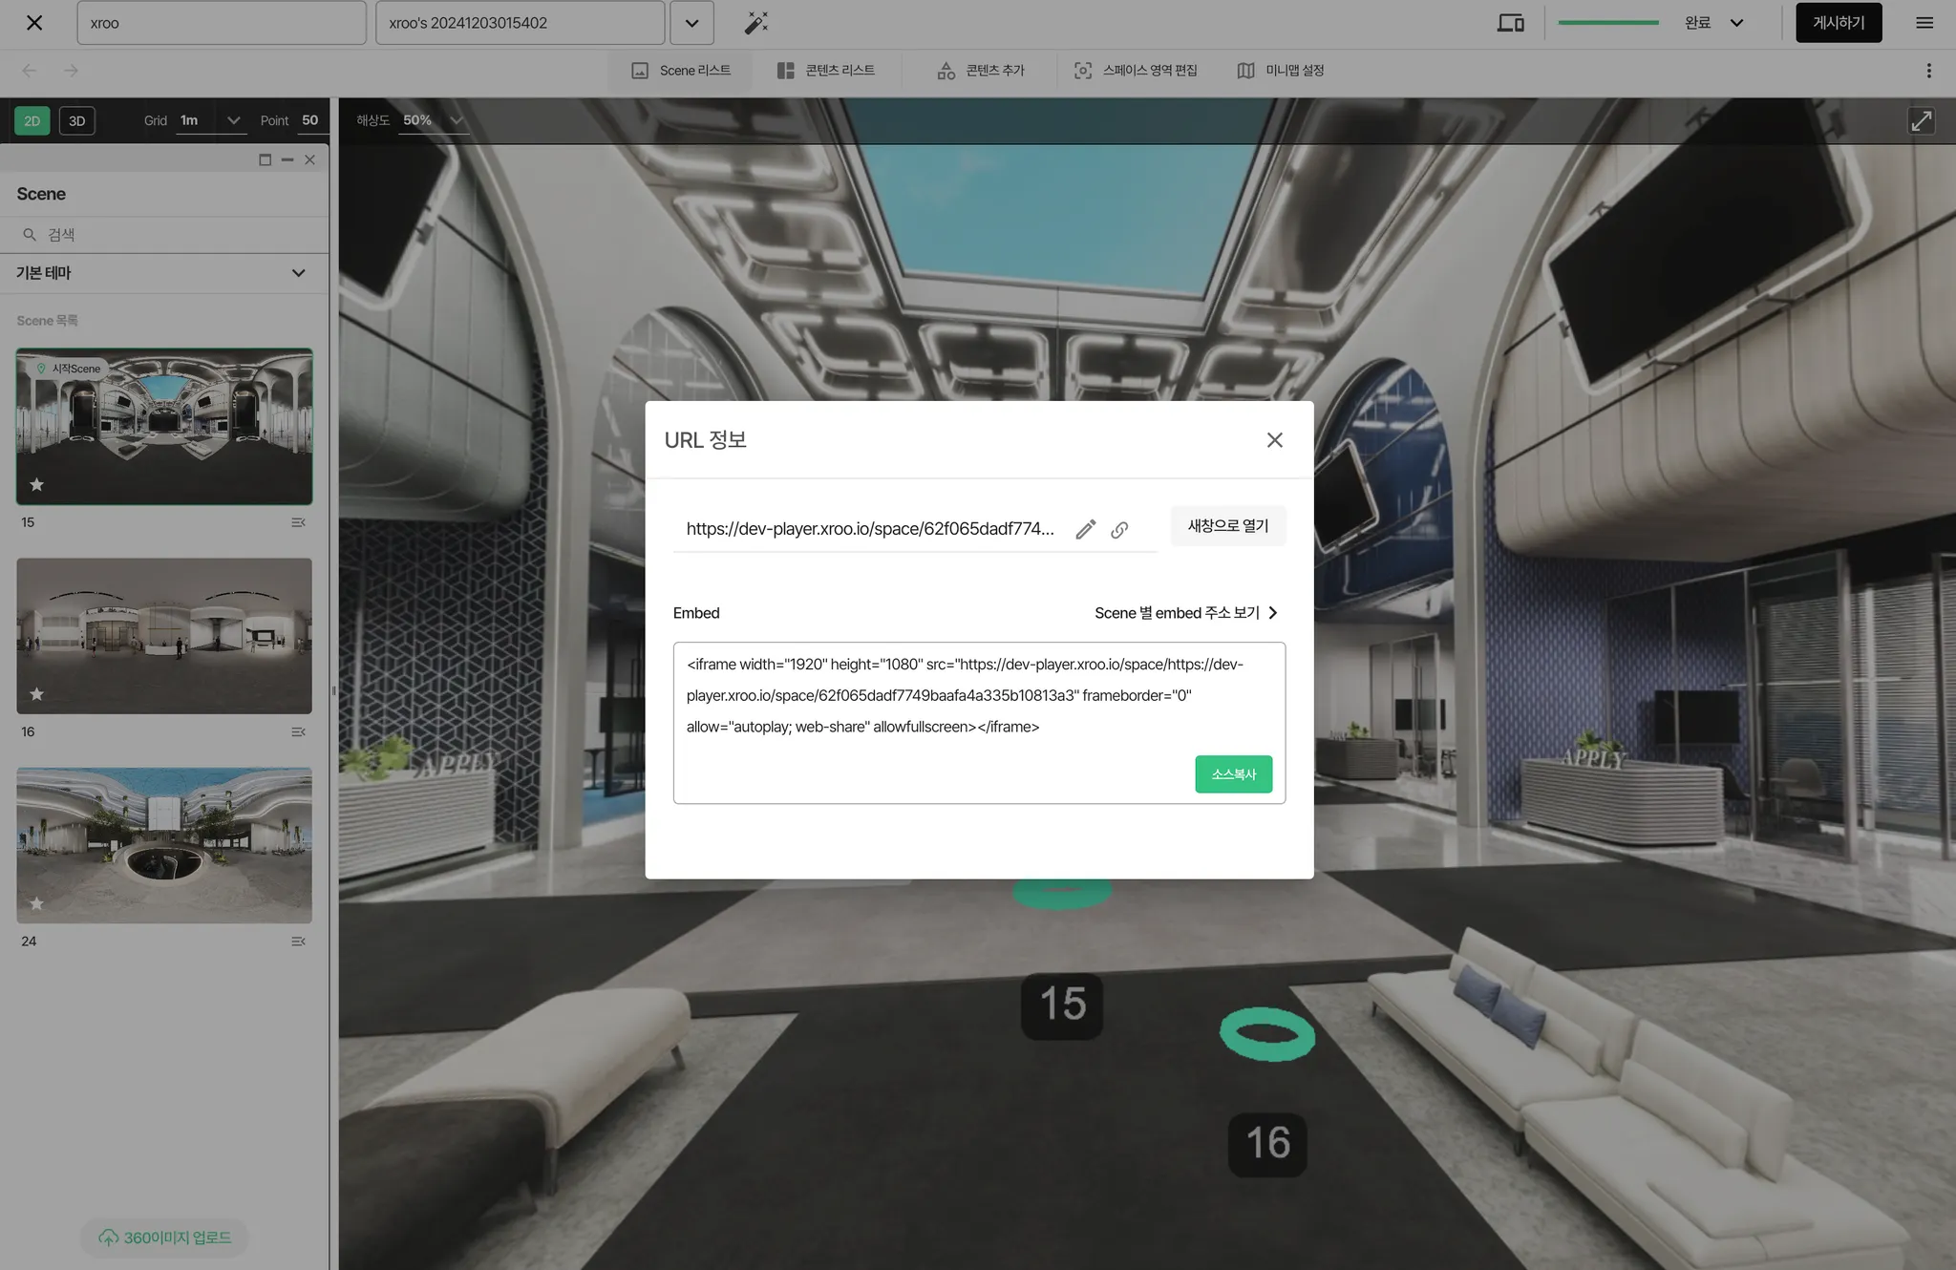Open the hamburger menu icon
The width and height of the screenshot is (1956, 1270).
(x=1924, y=23)
